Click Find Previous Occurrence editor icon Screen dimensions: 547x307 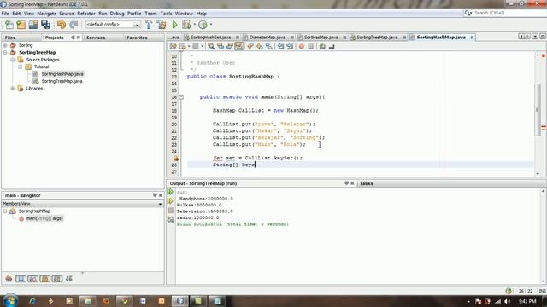(x=221, y=46)
